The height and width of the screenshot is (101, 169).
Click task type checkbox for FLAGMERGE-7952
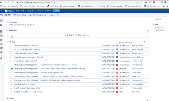tap(117, 53)
